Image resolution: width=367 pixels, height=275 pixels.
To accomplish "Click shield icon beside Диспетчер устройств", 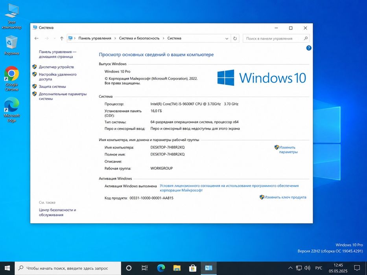I will pos(34,67).
